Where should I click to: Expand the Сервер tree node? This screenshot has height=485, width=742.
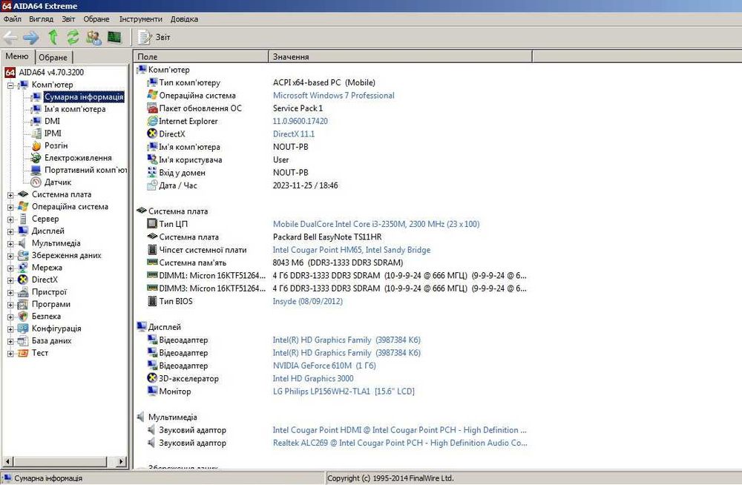click(10, 220)
